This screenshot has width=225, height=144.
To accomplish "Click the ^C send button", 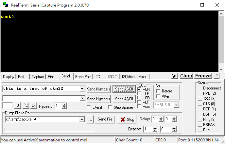I will pos(26,105).
